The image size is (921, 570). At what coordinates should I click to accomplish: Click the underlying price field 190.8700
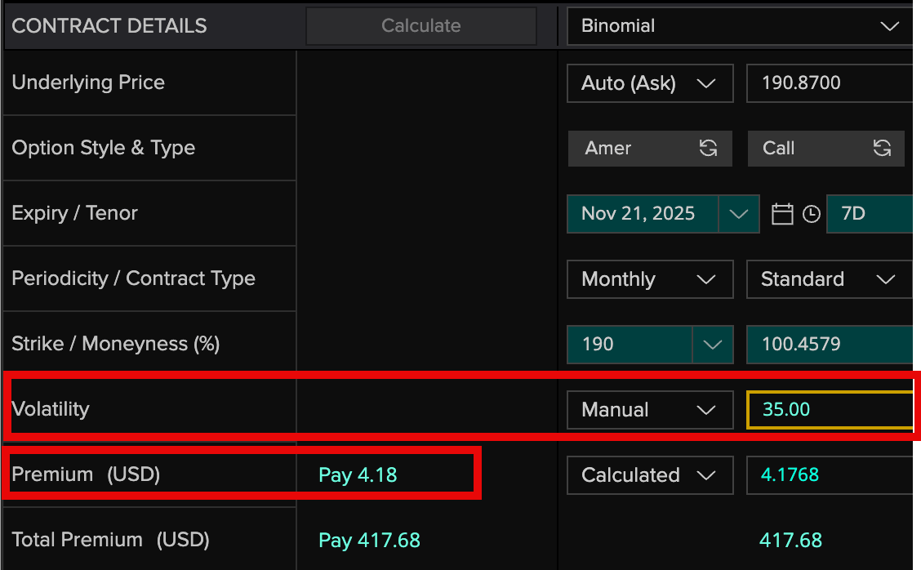click(x=828, y=83)
